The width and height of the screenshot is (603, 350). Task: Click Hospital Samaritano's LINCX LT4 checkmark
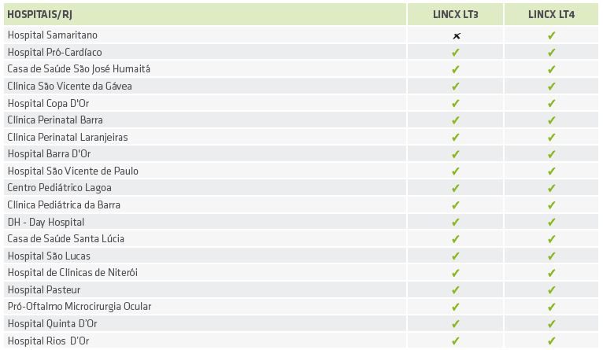coord(552,35)
